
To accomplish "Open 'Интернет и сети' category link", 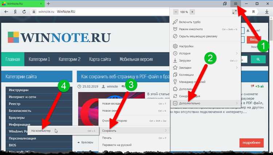I will click(23, 97).
